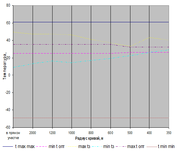178x153 pixels.
Task: Click the 1000 radius axis label
Action: click(x=72, y=133)
